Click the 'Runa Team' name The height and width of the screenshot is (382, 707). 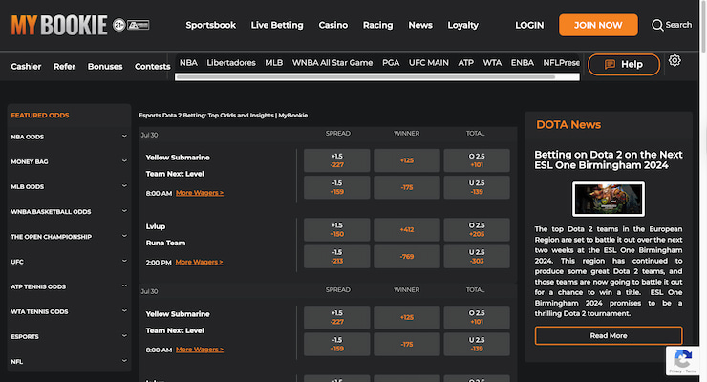pyautogui.click(x=165, y=243)
